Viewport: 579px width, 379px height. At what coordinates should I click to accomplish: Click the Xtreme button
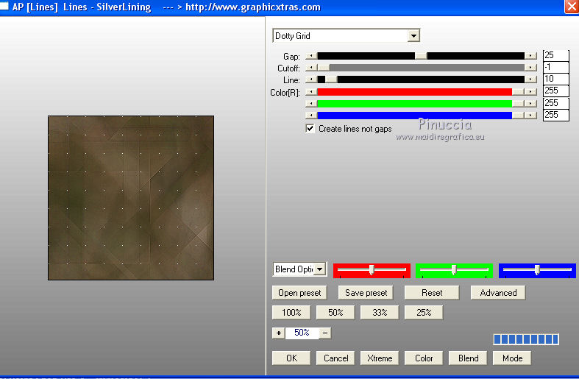pos(380,358)
